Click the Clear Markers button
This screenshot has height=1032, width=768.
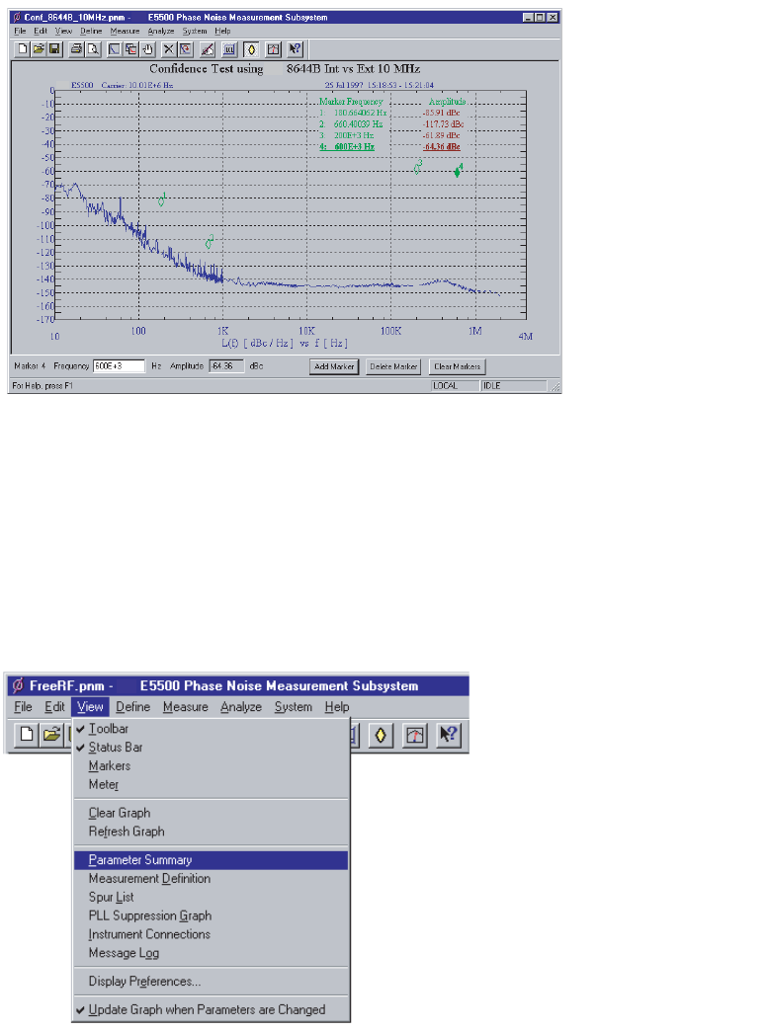(457, 366)
